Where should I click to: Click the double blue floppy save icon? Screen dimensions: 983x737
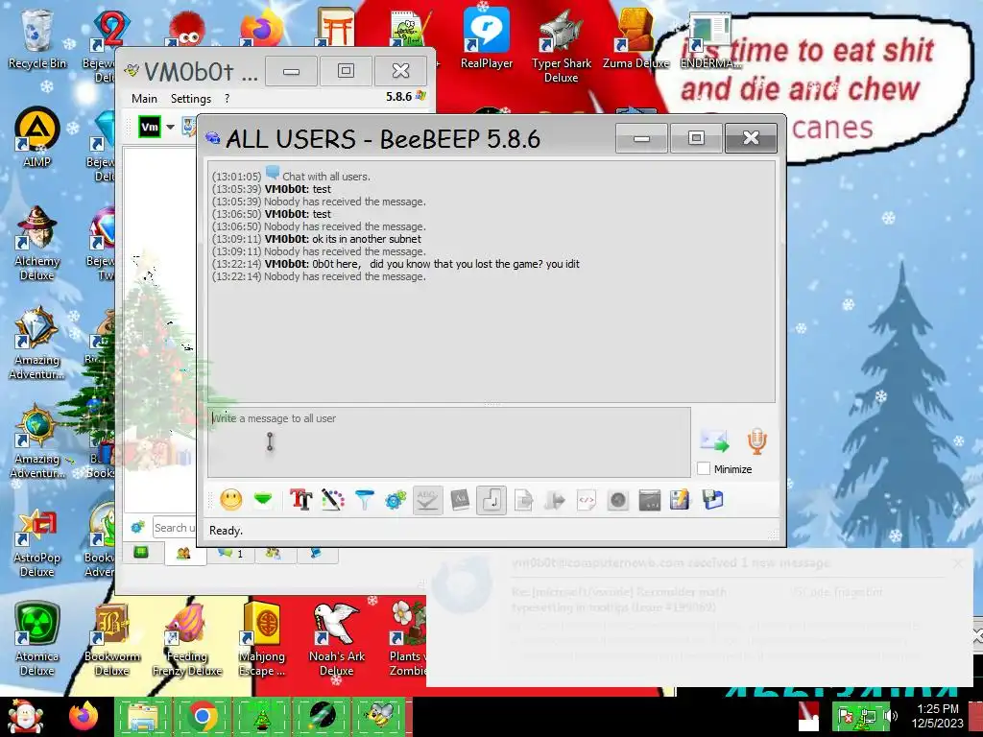[x=713, y=500]
